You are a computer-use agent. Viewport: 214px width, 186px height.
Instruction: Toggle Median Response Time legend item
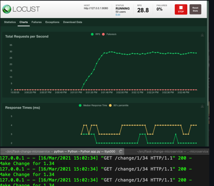coord(93,105)
